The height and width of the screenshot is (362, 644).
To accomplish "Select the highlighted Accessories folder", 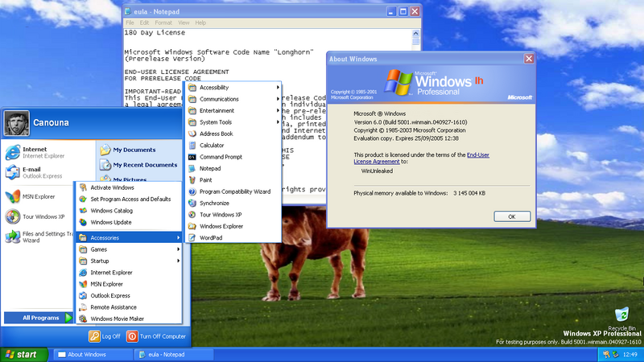I will point(129,237).
